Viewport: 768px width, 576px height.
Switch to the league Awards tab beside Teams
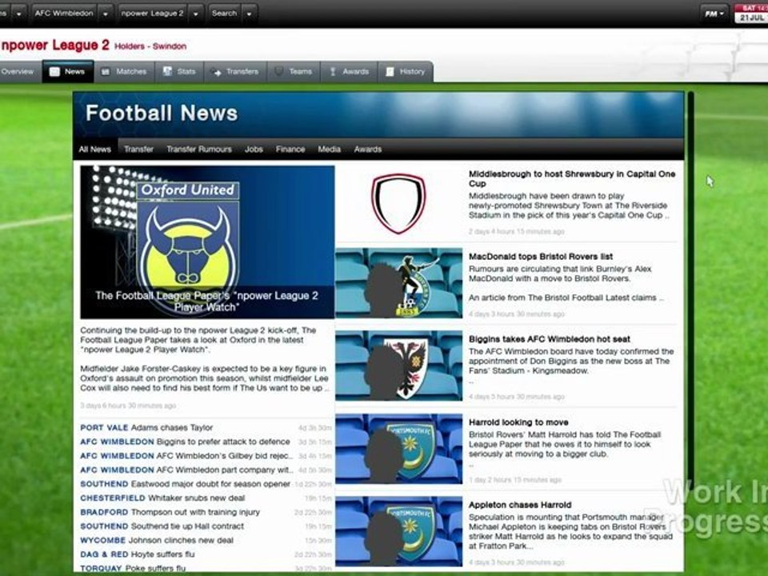pyautogui.click(x=350, y=71)
